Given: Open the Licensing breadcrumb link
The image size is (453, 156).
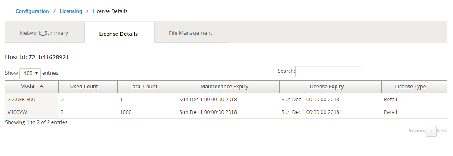Looking at the screenshot, I should click(71, 11).
